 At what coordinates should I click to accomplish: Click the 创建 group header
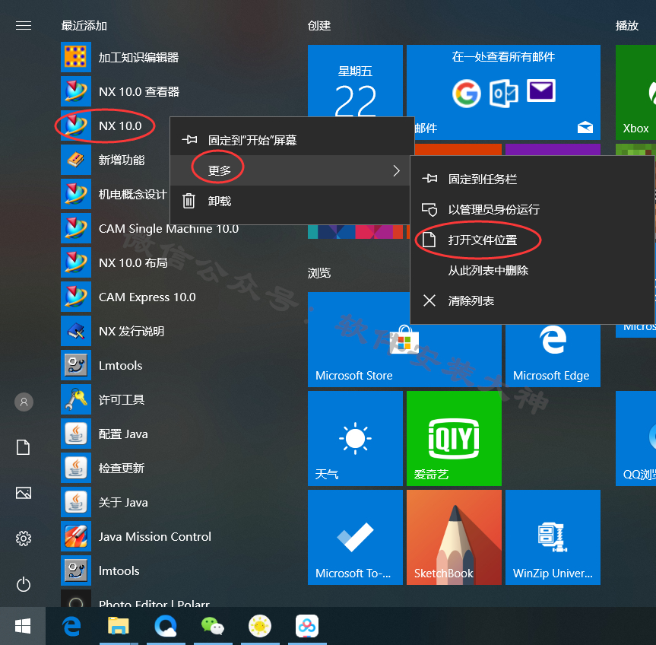(319, 26)
